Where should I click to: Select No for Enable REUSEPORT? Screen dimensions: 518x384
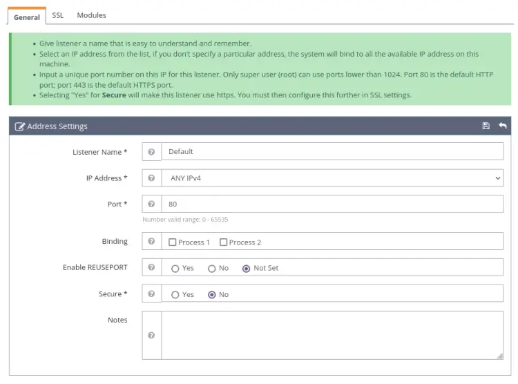pos(212,269)
